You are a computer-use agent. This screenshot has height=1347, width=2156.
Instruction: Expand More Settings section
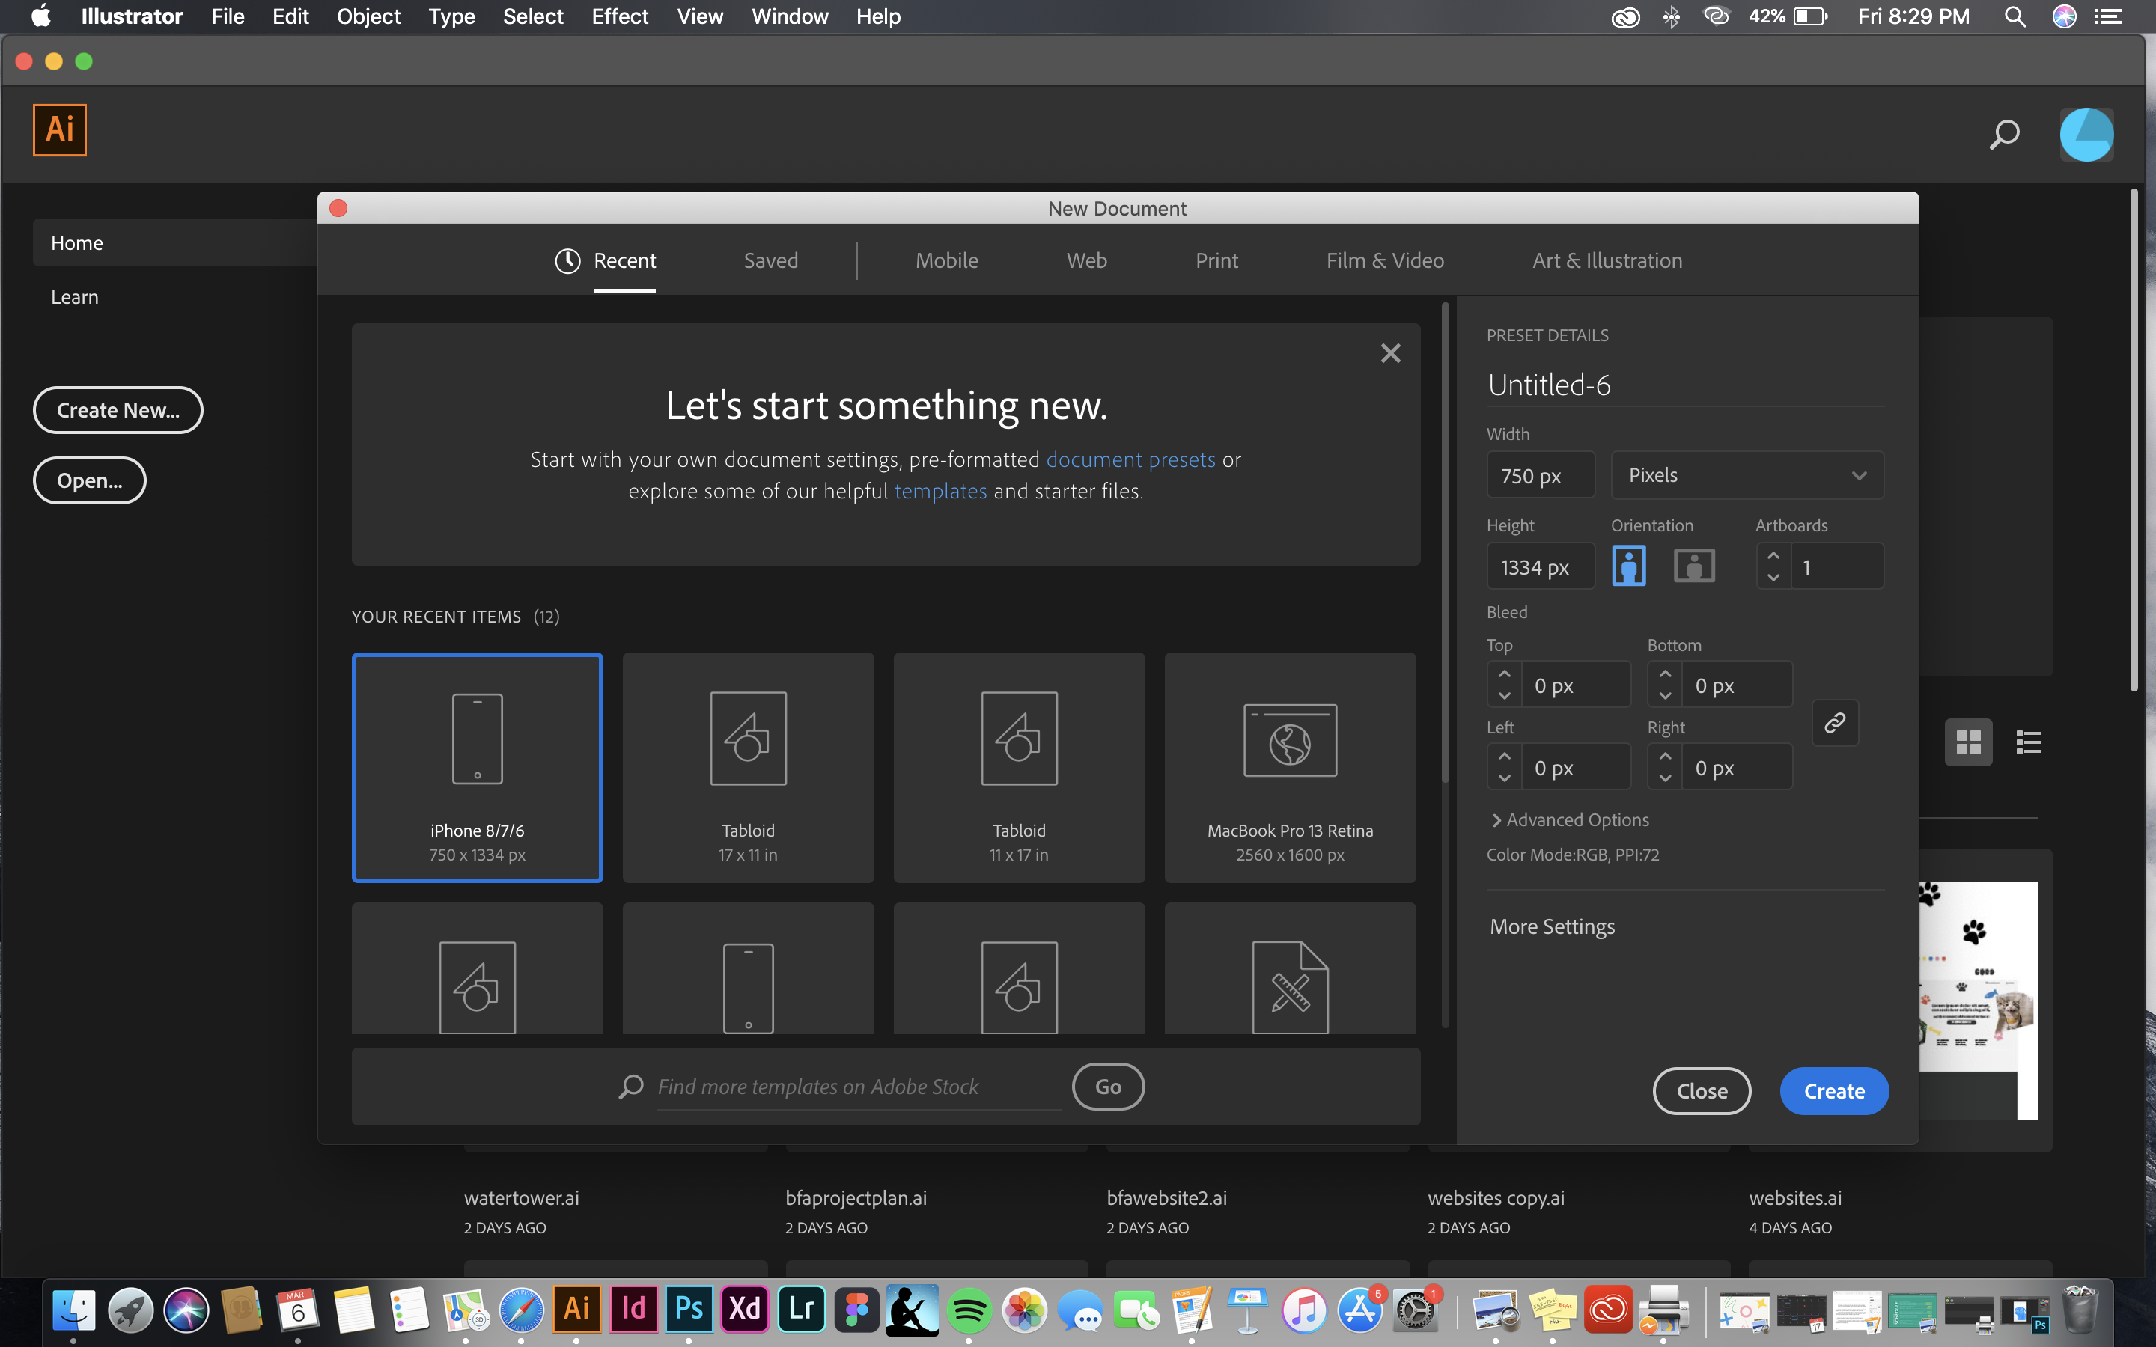pyautogui.click(x=1550, y=926)
